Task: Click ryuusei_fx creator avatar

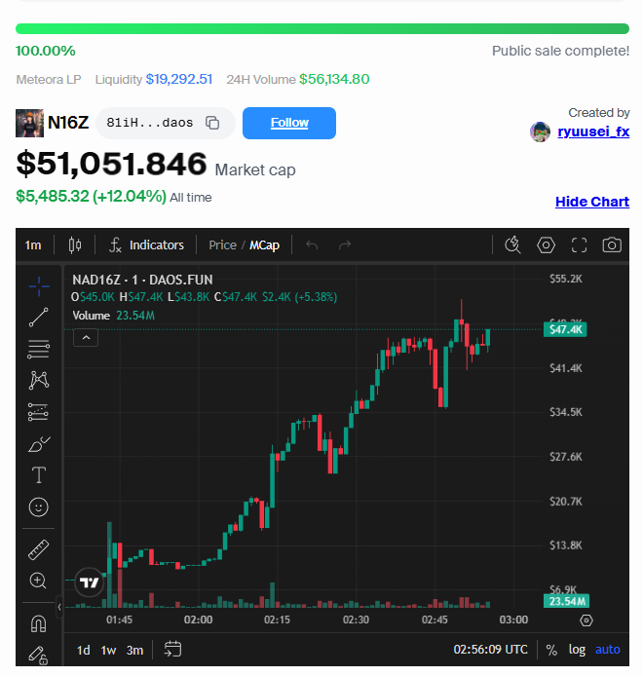Action: tap(540, 131)
